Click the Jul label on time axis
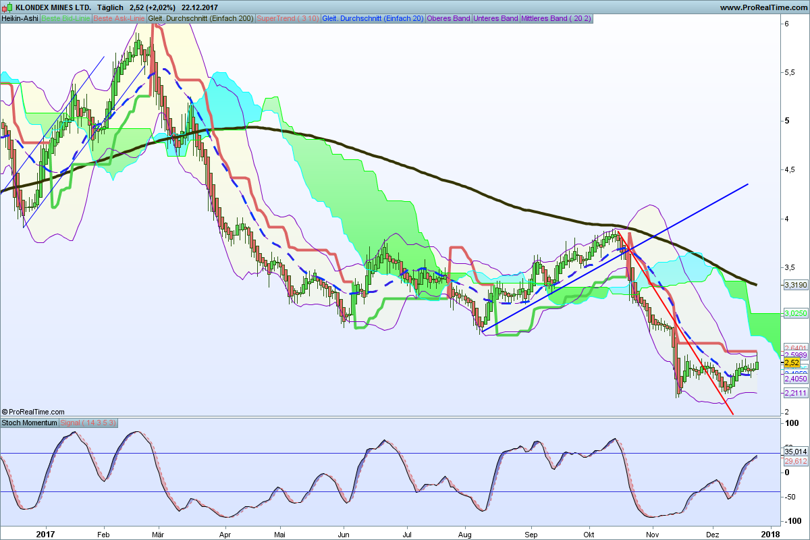810x540 pixels. [x=408, y=533]
